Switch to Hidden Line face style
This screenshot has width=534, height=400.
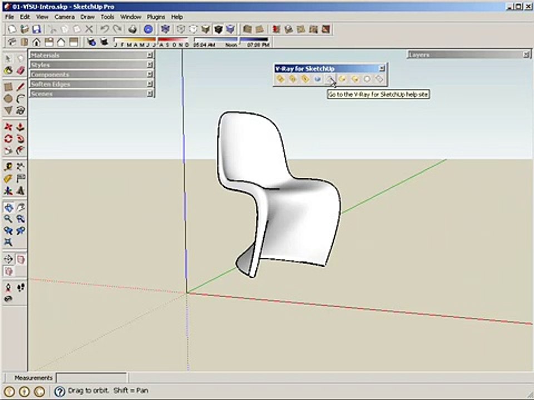pos(193,29)
